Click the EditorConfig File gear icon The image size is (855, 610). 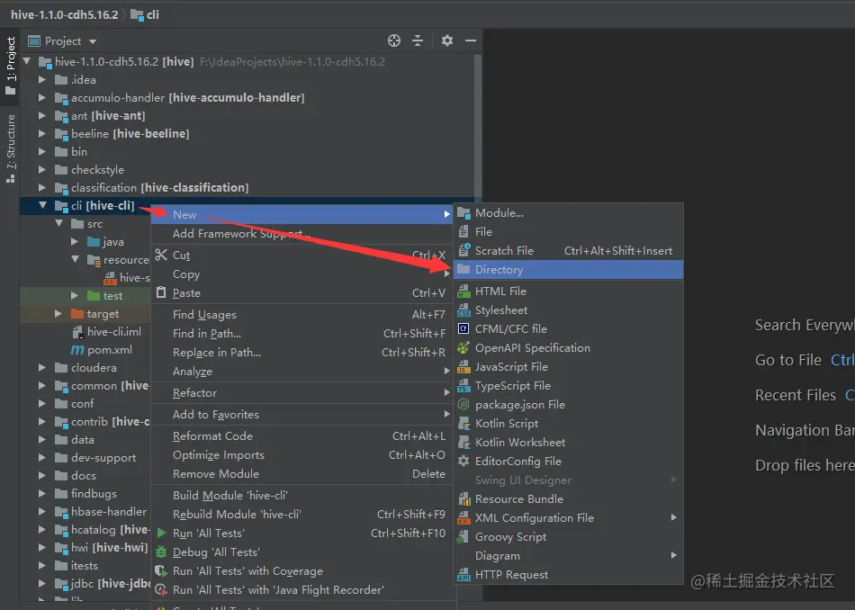tap(463, 462)
